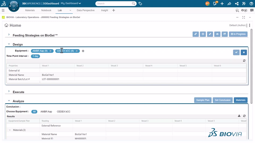Click the External Id property row
The image size is (255, 143).
tap(126, 70)
